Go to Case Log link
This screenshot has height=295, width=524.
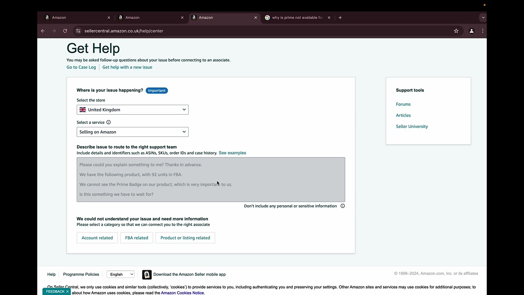coord(81,67)
